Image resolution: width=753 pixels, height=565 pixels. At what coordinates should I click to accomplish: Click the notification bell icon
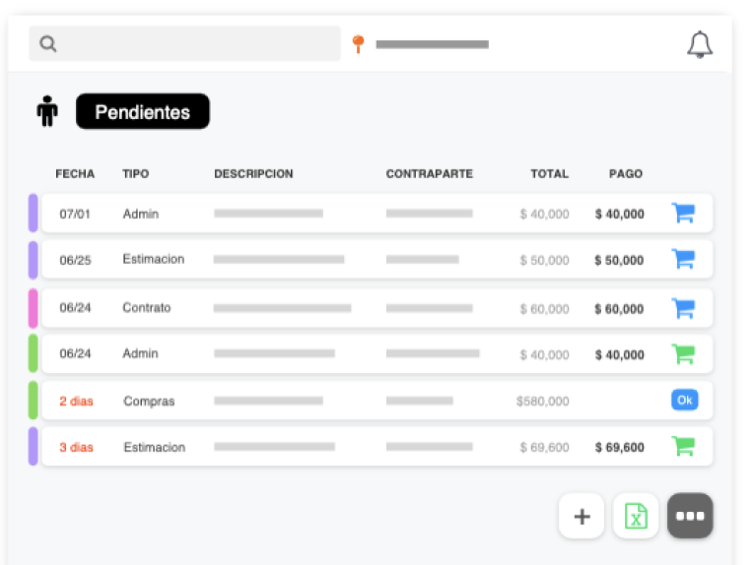coord(700,44)
